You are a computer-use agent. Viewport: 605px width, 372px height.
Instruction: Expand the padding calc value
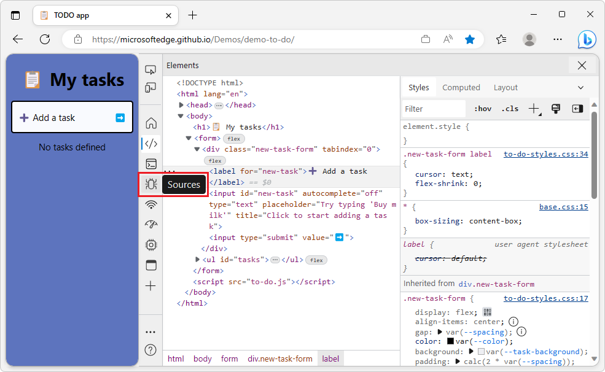457,362
